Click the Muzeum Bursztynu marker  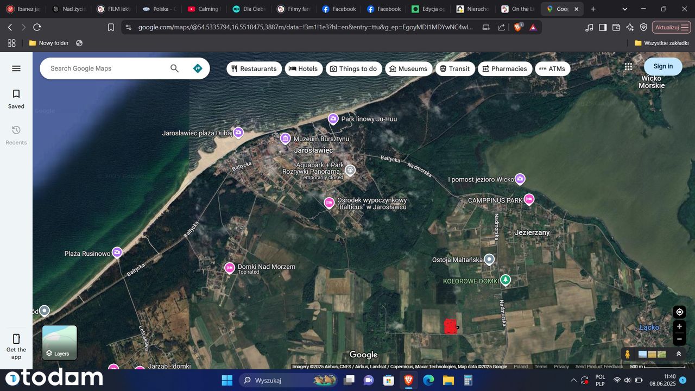286,138
